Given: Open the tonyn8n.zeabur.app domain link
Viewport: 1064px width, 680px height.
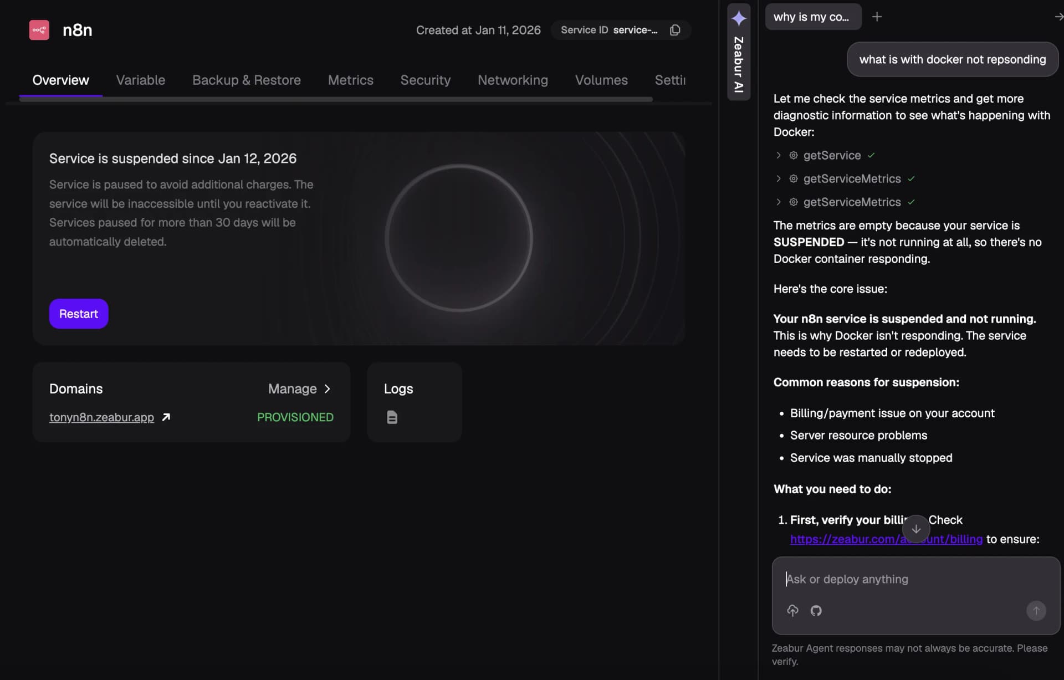Looking at the screenshot, I should pos(101,417).
